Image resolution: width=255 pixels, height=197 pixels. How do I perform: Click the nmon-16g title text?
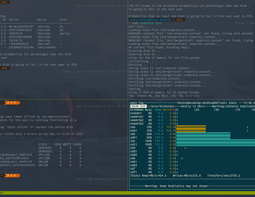tap(137, 103)
